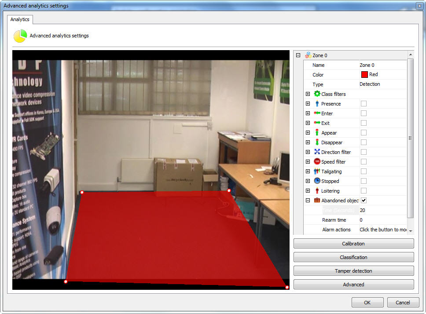Tick the Disappear checkbox
Image resolution: width=426 pixels, height=314 pixels.
pos(364,142)
